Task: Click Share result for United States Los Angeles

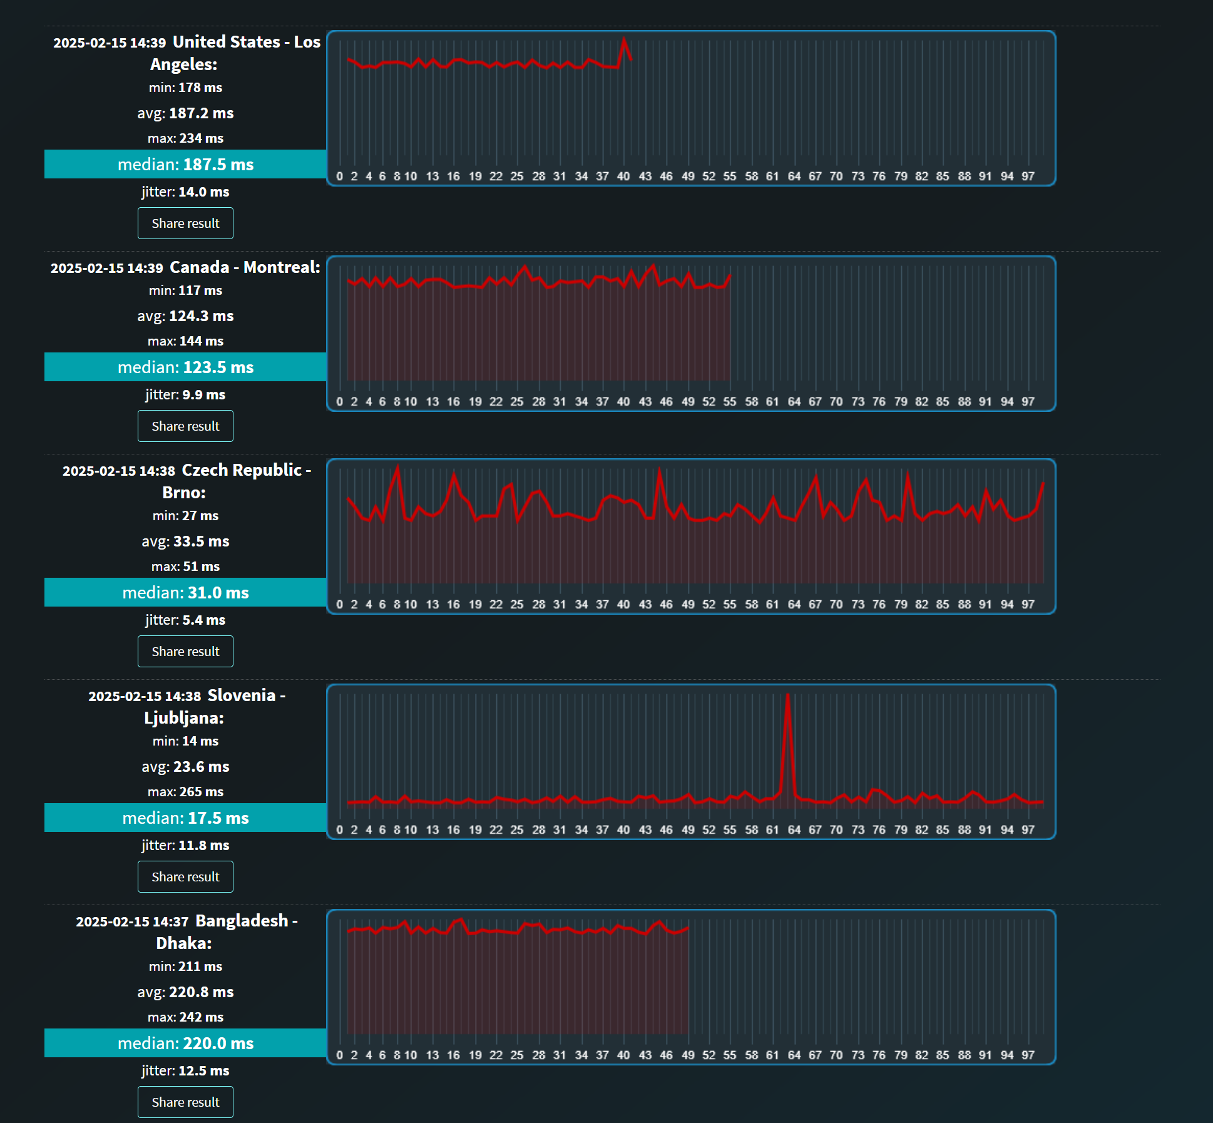Action: point(185,223)
